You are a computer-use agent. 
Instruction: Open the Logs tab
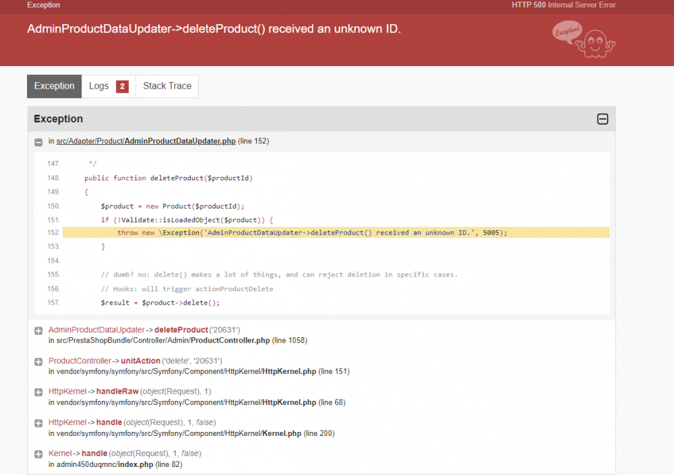click(109, 86)
